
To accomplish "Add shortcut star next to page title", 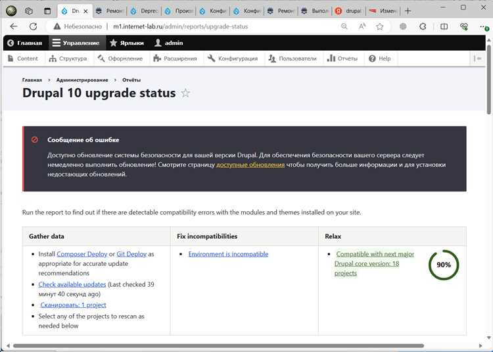I will (185, 93).
